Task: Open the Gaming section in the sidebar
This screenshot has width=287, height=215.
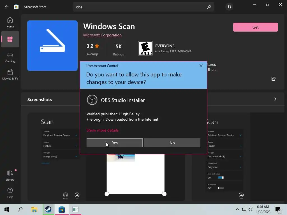Action: tap(10, 57)
